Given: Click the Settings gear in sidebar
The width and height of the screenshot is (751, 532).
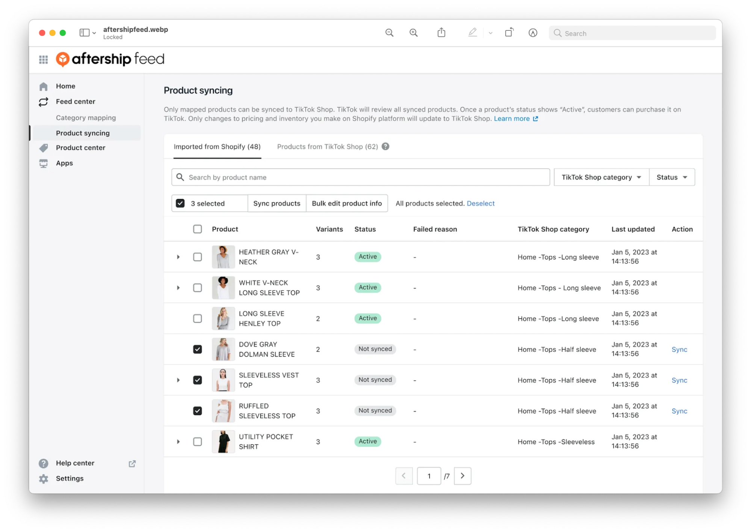Looking at the screenshot, I should point(44,479).
